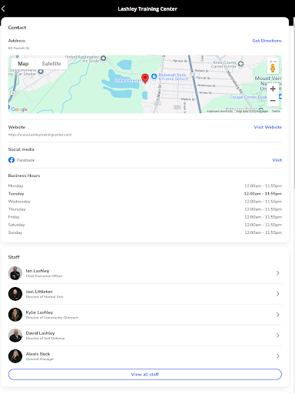Click Joel Littleton's profile photo

click(x=15, y=294)
